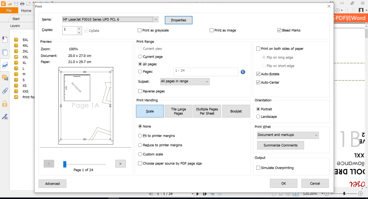Viewport: 368px width, 199px height.
Task: Click the printer Properties button
Action: click(x=179, y=20)
